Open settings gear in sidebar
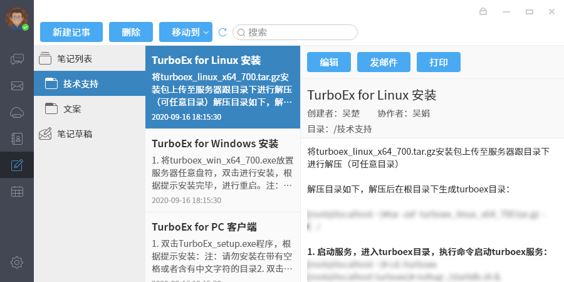Image resolution: width=564 pixels, height=282 pixels. [x=17, y=262]
